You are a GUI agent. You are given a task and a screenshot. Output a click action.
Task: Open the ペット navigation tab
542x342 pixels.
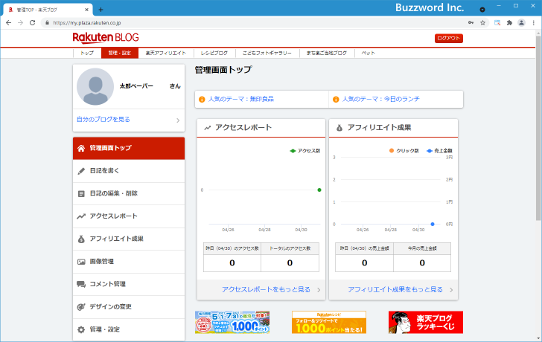coord(368,53)
